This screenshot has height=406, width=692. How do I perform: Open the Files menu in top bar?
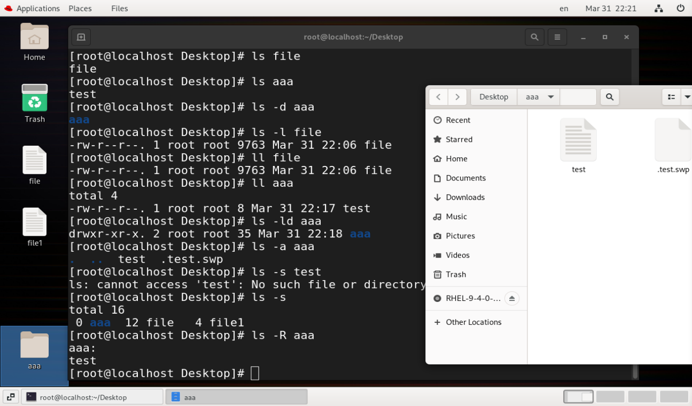(x=119, y=8)
